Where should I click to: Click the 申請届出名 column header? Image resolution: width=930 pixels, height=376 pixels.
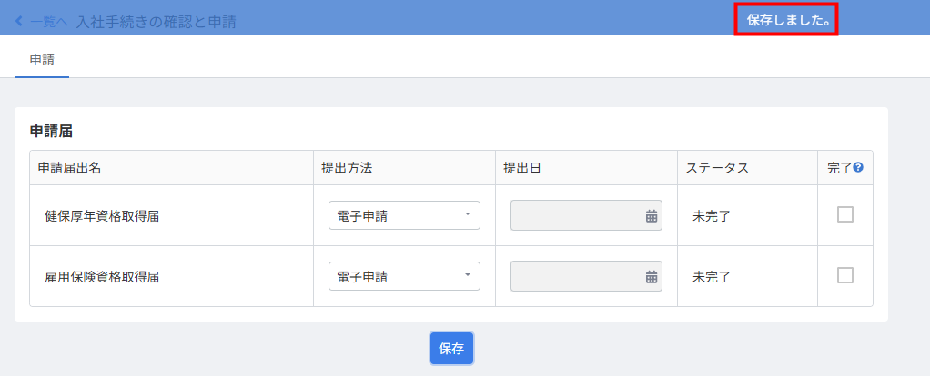pyautogui.click(x=69, y=168)
